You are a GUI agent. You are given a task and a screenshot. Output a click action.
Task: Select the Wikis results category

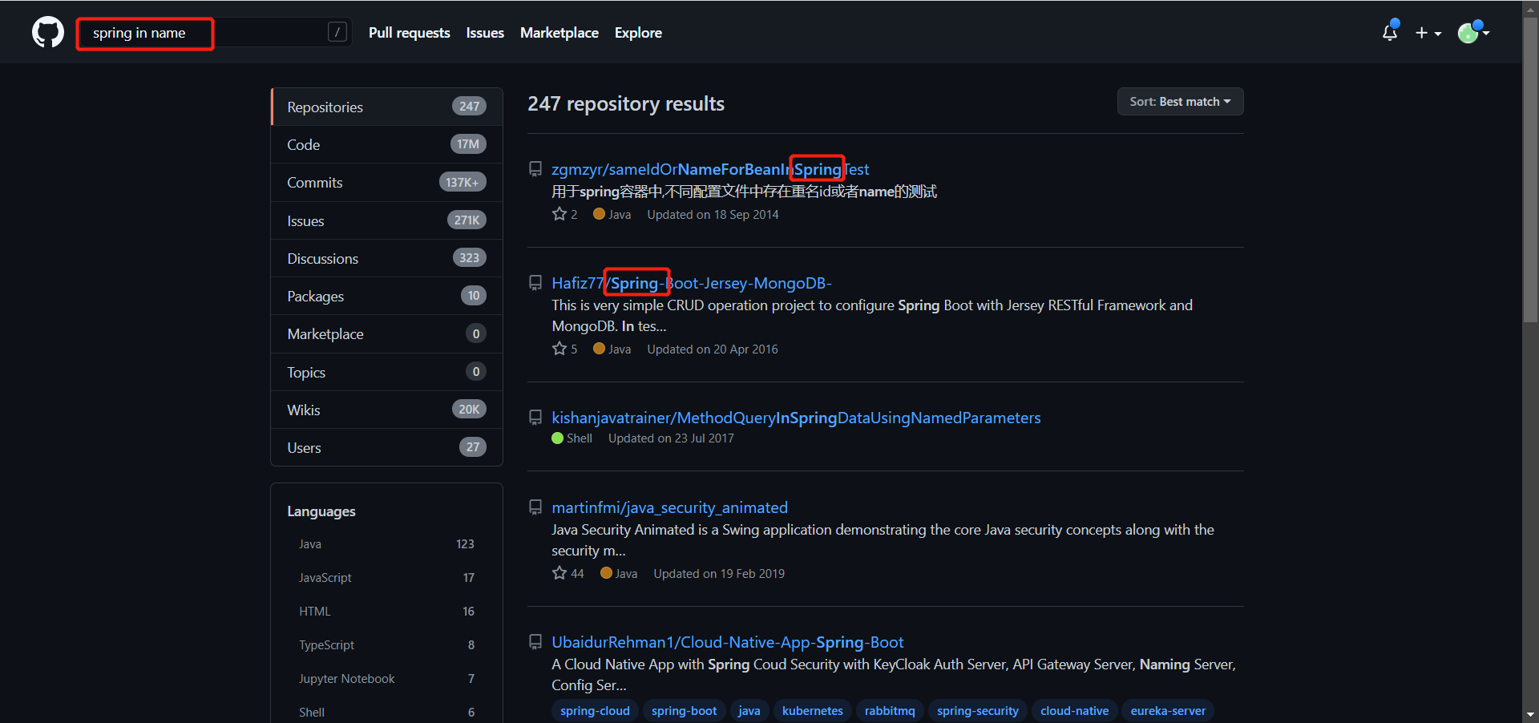tap(387, 410)
